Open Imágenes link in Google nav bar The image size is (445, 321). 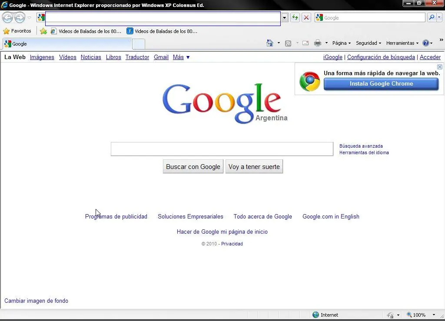coord(42,57)
